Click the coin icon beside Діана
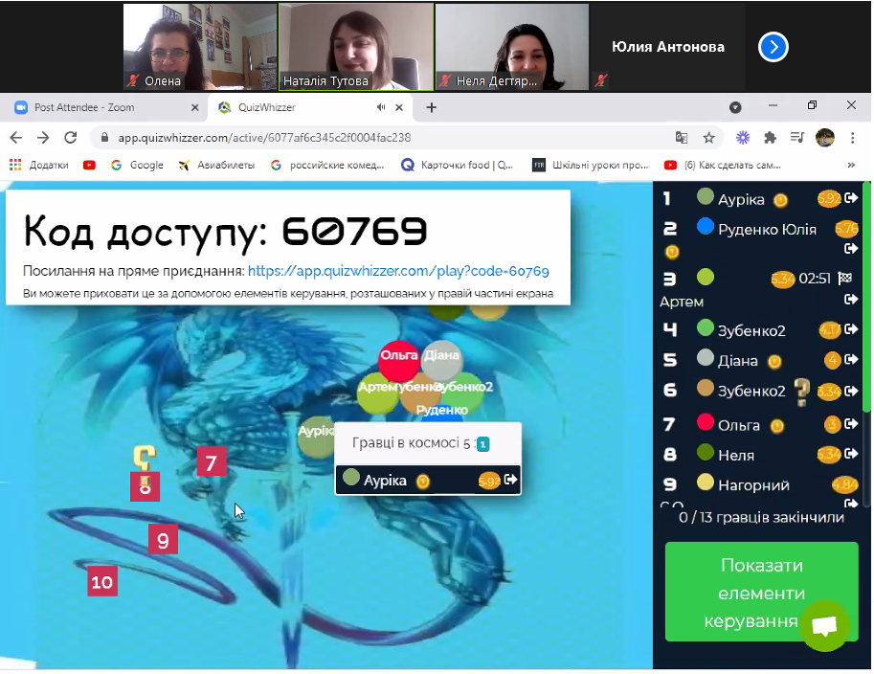 pos(774,362)
